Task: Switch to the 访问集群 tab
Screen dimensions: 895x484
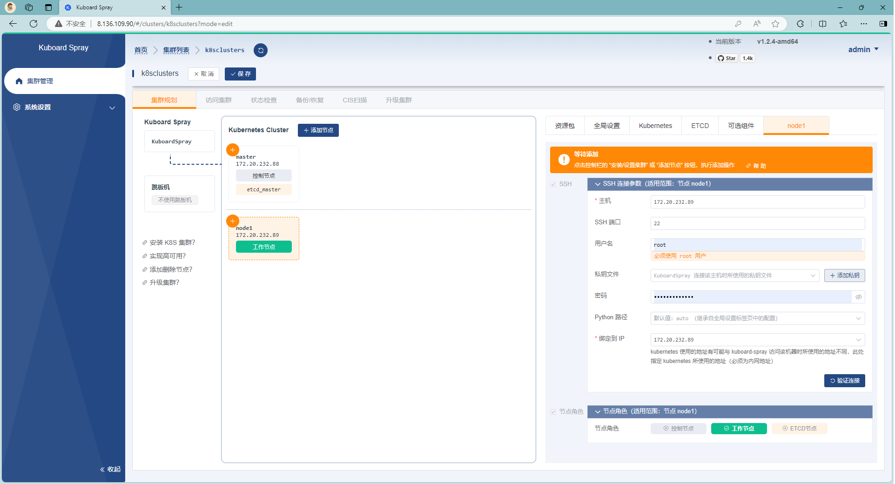Action: [218, 100]
